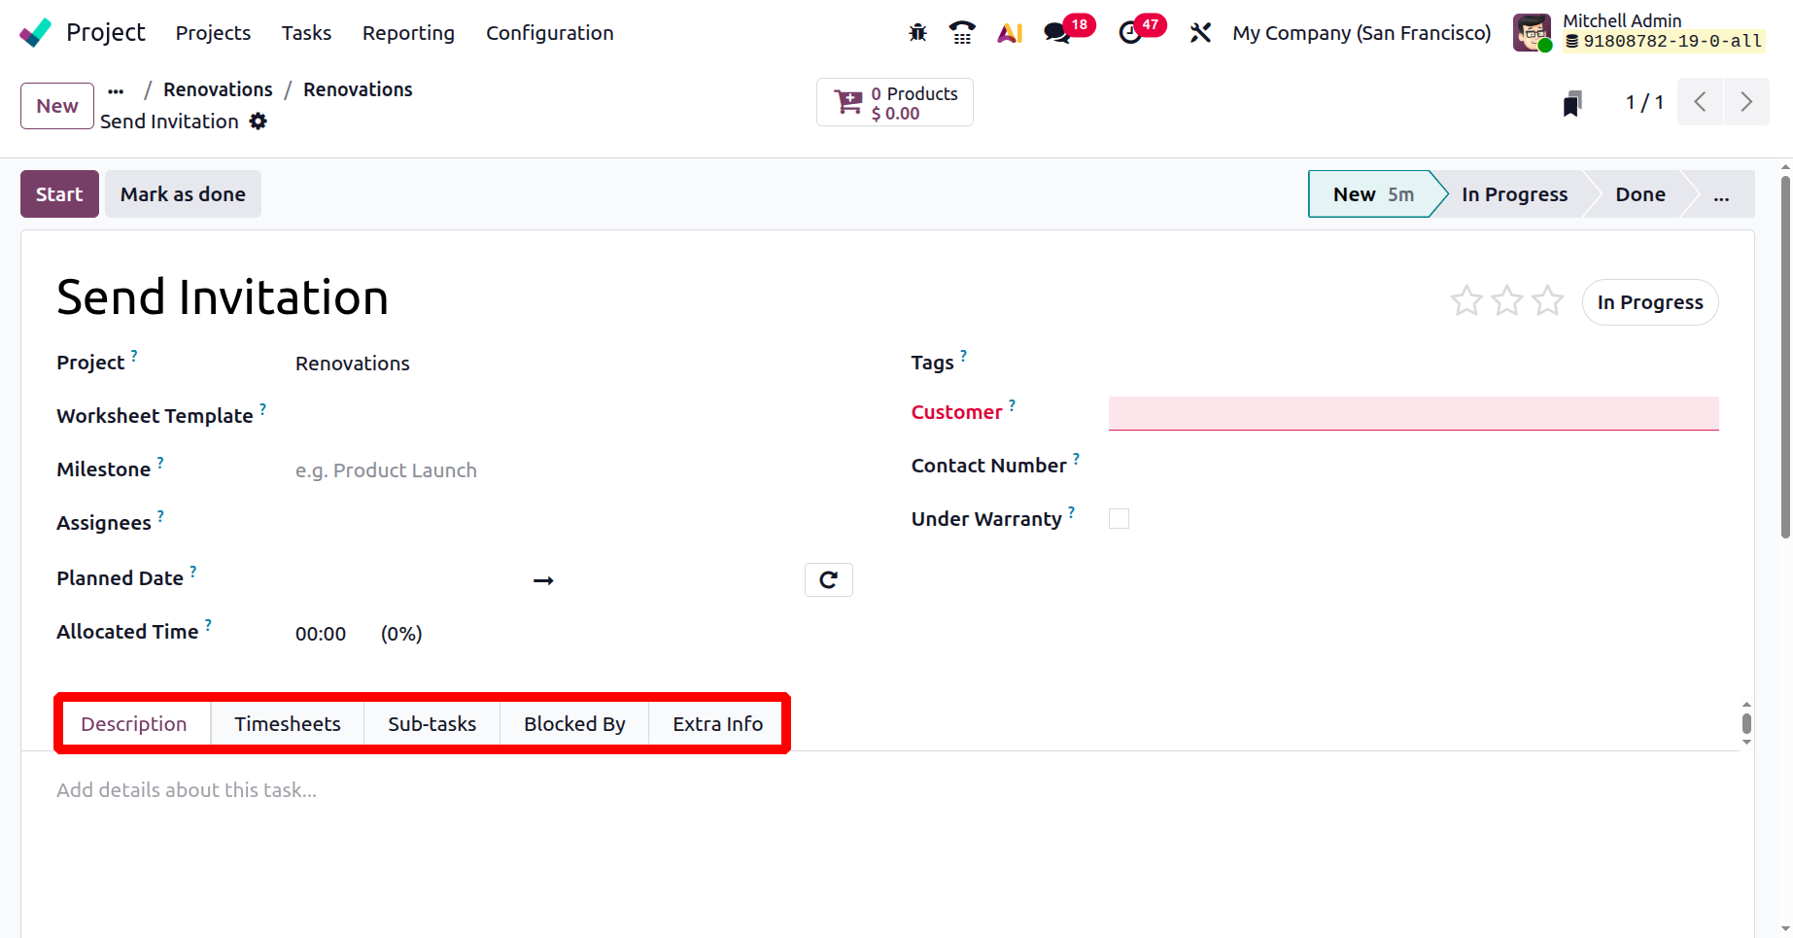Click the Planned Date refresh icon
The width and height of the screenshot is (1793, 938).
click(828, 580)
